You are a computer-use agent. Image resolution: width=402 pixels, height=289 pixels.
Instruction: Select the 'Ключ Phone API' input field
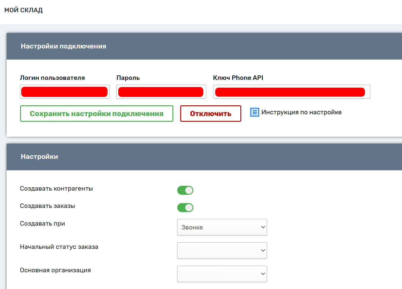click(291, 92)
